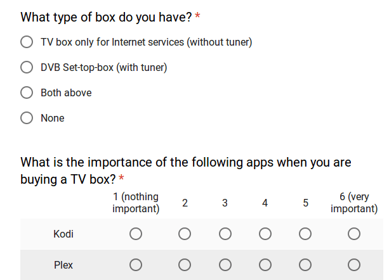Give Plex a rating of 5

(x=305, y=265)
